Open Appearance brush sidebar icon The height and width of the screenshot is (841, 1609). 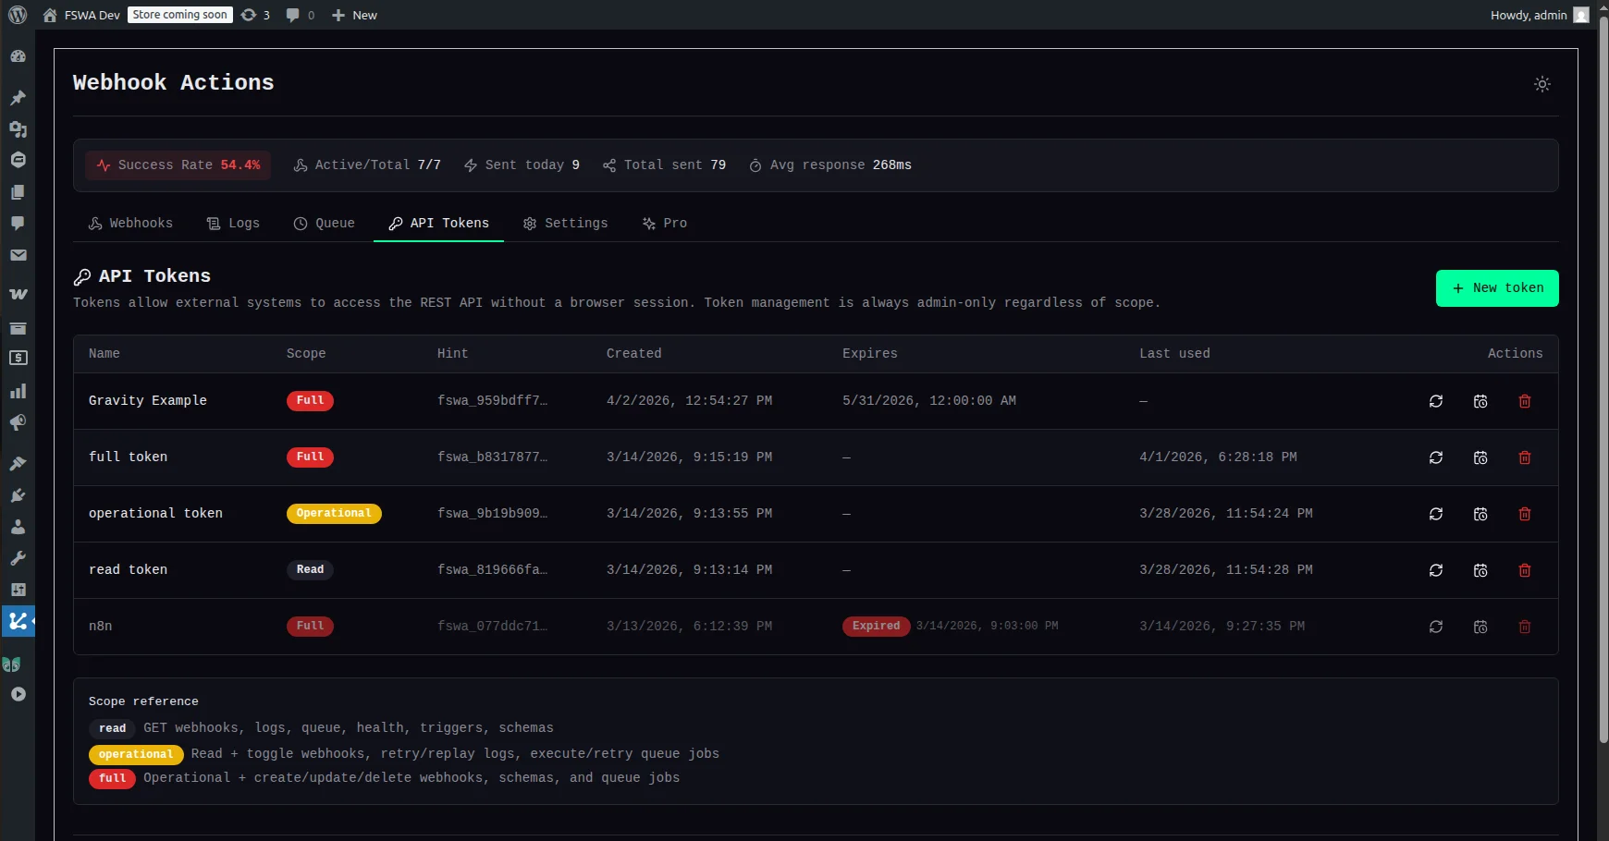18,463
